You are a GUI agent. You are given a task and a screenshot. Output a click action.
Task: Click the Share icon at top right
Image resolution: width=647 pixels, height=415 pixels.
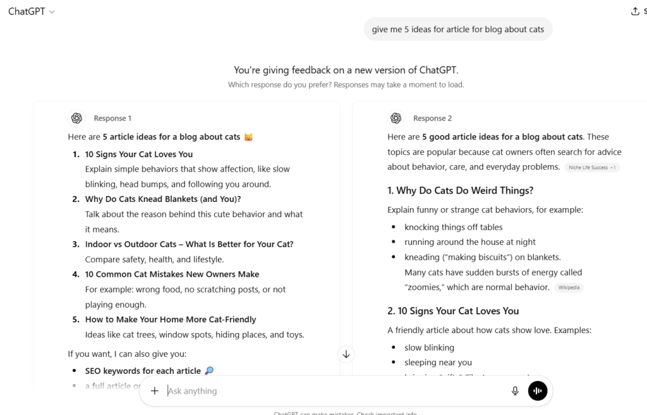click(635, 11)
